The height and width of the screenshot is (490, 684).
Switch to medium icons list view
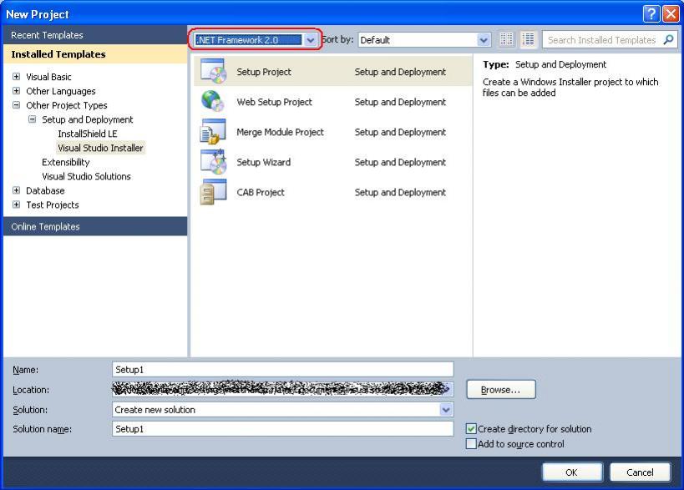[x=529, y=40]
